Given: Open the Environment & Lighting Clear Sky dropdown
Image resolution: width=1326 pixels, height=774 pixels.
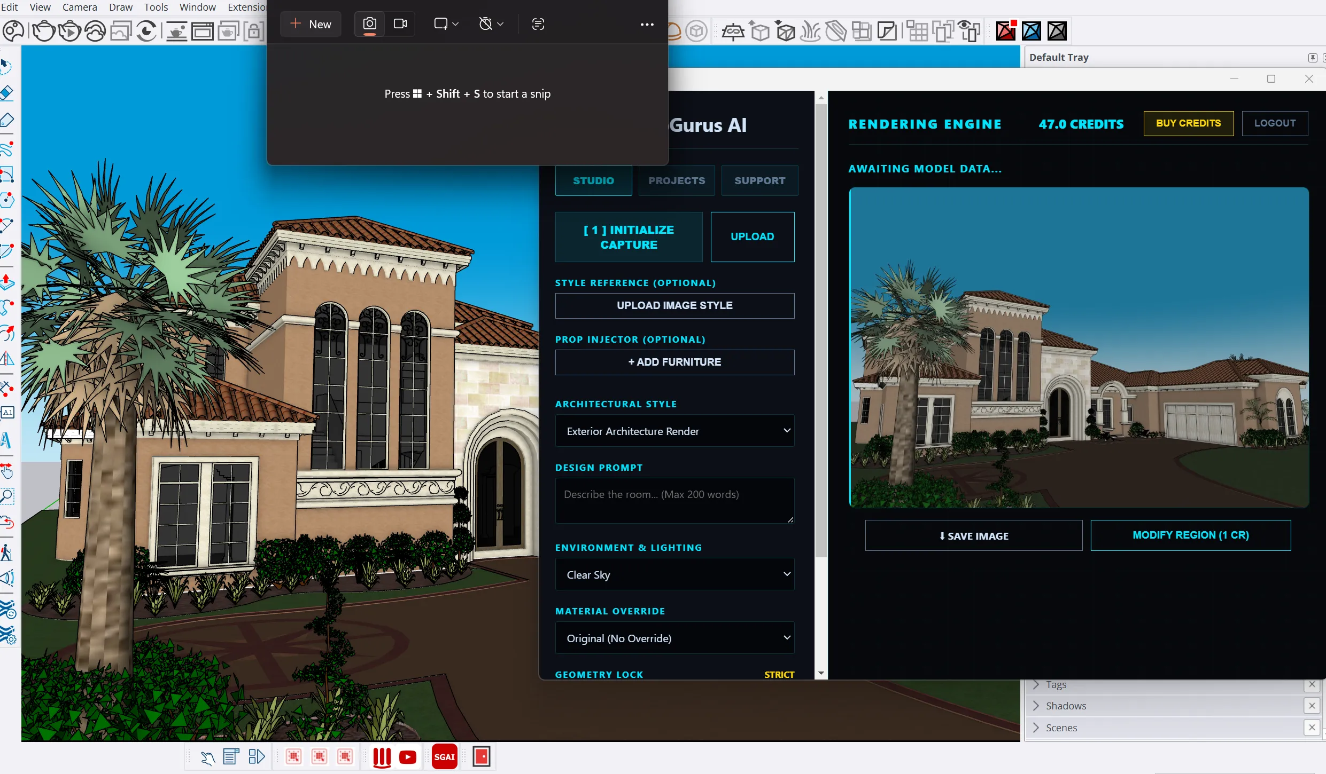Looking at the screenshot, I should pos(674,574).
